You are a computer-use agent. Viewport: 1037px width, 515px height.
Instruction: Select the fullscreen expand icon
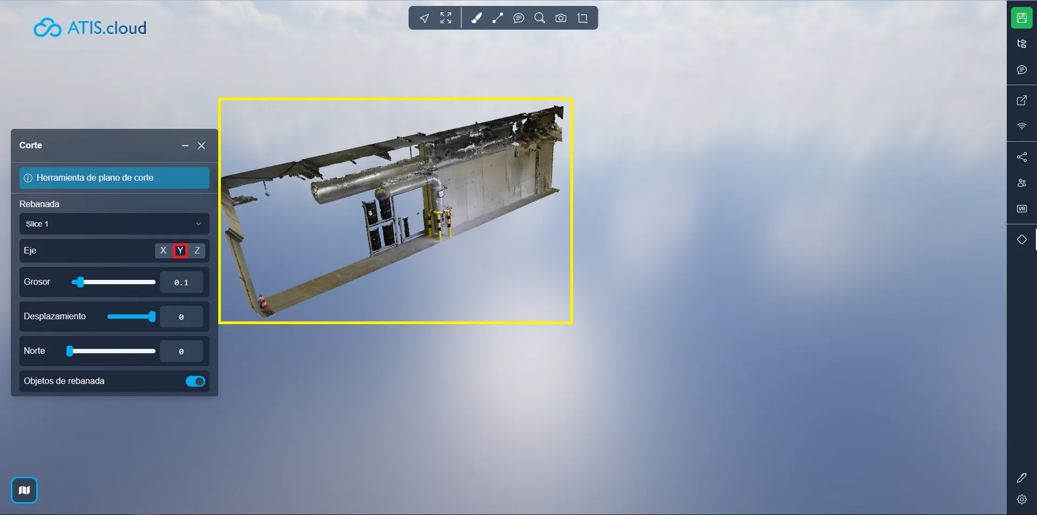pos(446,18)
